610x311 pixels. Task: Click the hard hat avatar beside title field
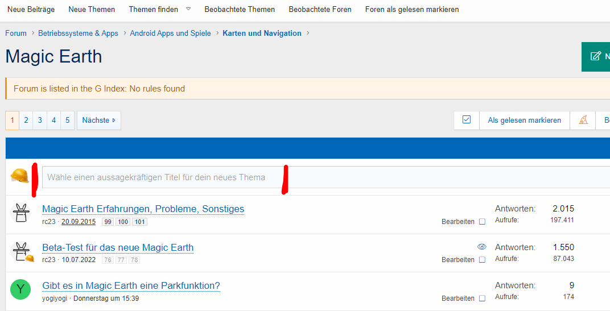(19, 176)
